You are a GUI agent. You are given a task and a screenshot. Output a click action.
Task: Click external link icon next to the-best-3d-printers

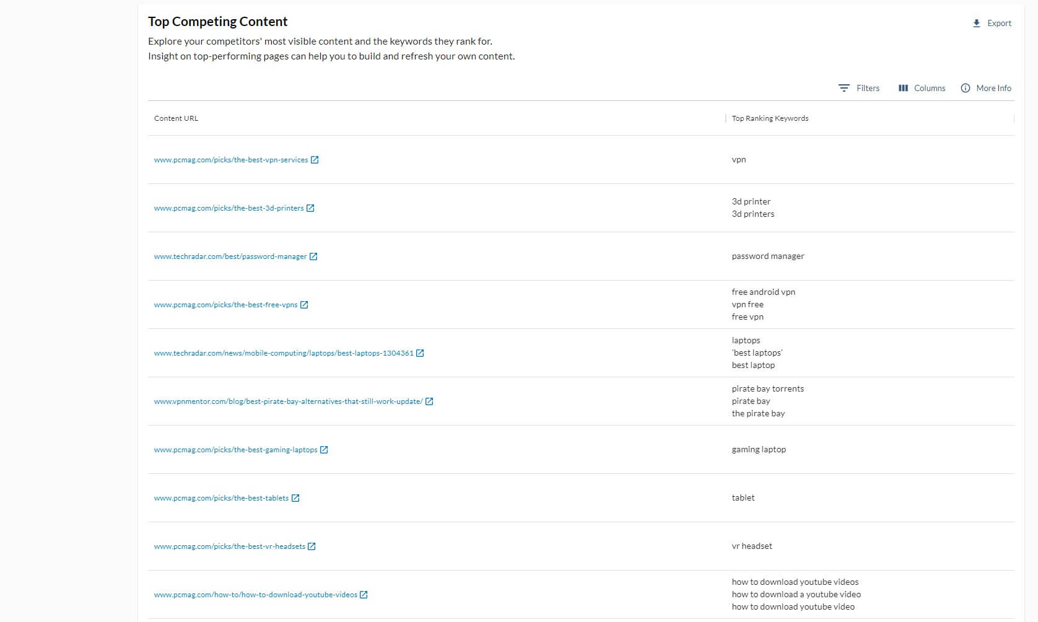pos(312,208)
